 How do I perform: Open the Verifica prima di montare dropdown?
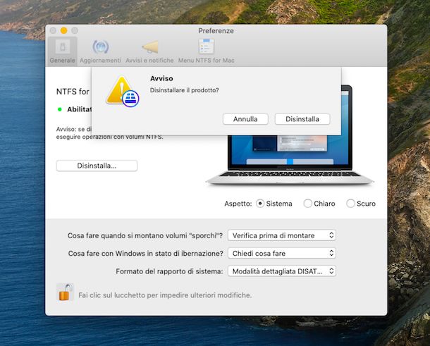point(282,235)
